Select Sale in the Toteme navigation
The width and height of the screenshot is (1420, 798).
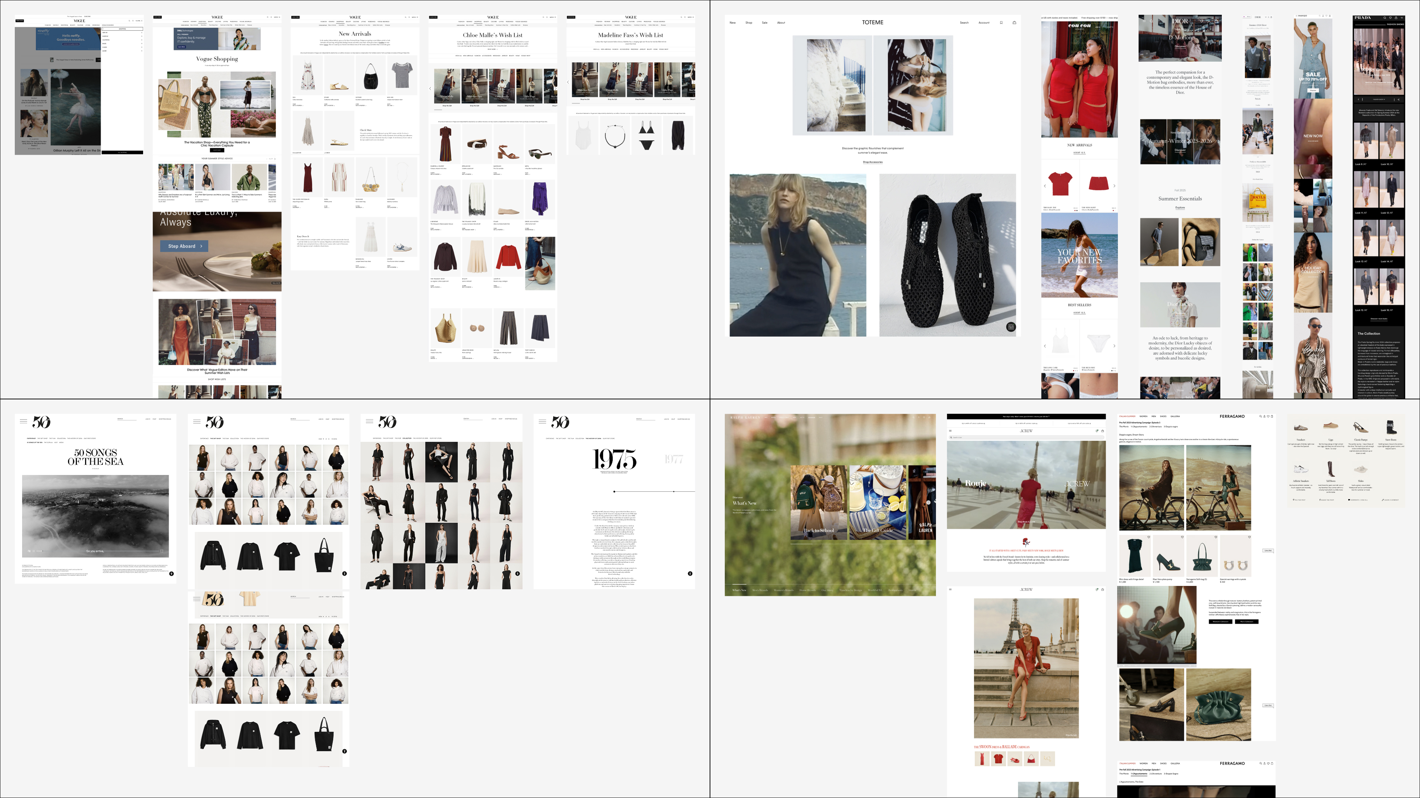[765, 23]
